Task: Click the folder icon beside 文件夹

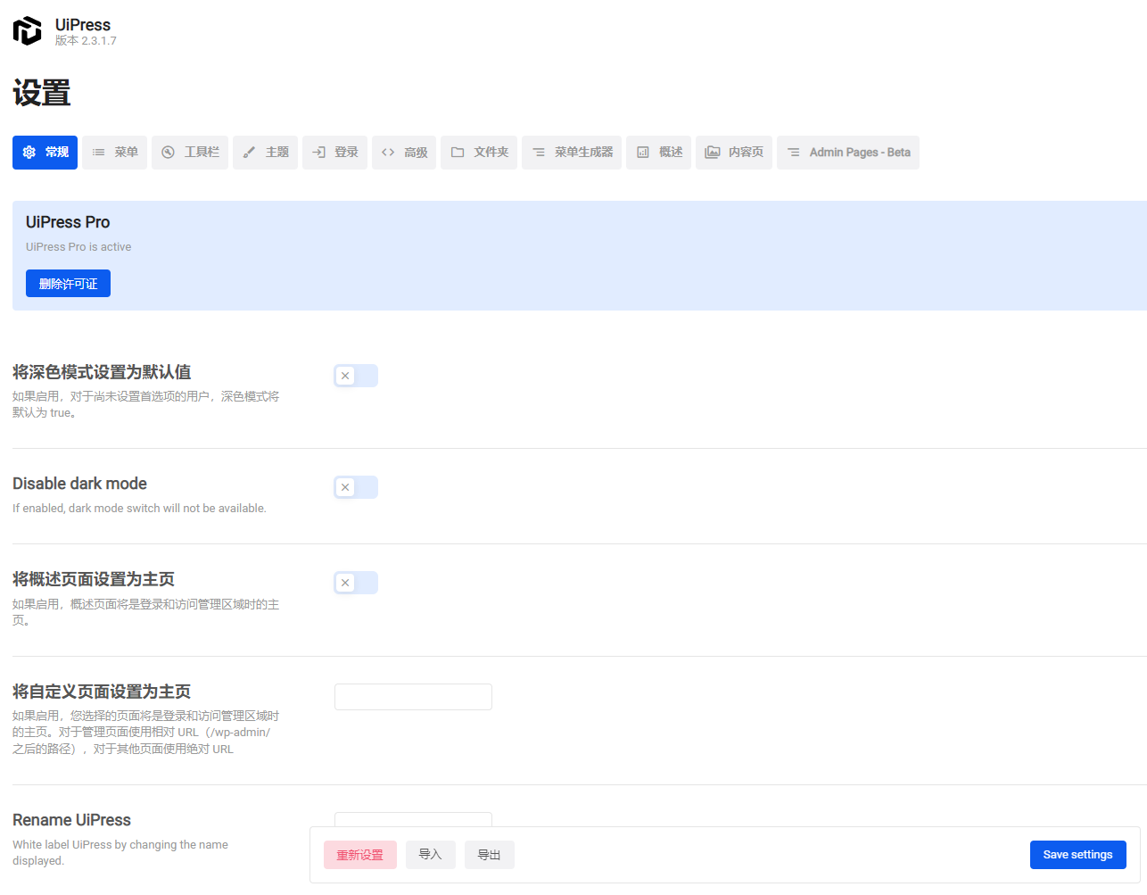Action: tap(458, 153)
